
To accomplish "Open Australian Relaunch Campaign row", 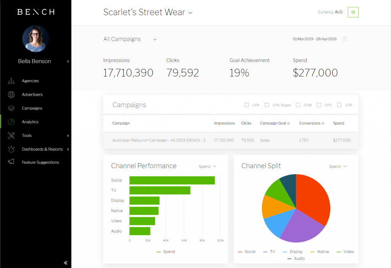I will pyautogui.click(x=231, y=140).
